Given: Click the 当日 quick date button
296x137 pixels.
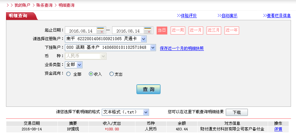Looking at the screenshot, I should click(x=162, y=31).
